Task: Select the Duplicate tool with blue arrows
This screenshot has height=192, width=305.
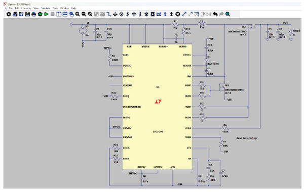Action: coord(184,14)
